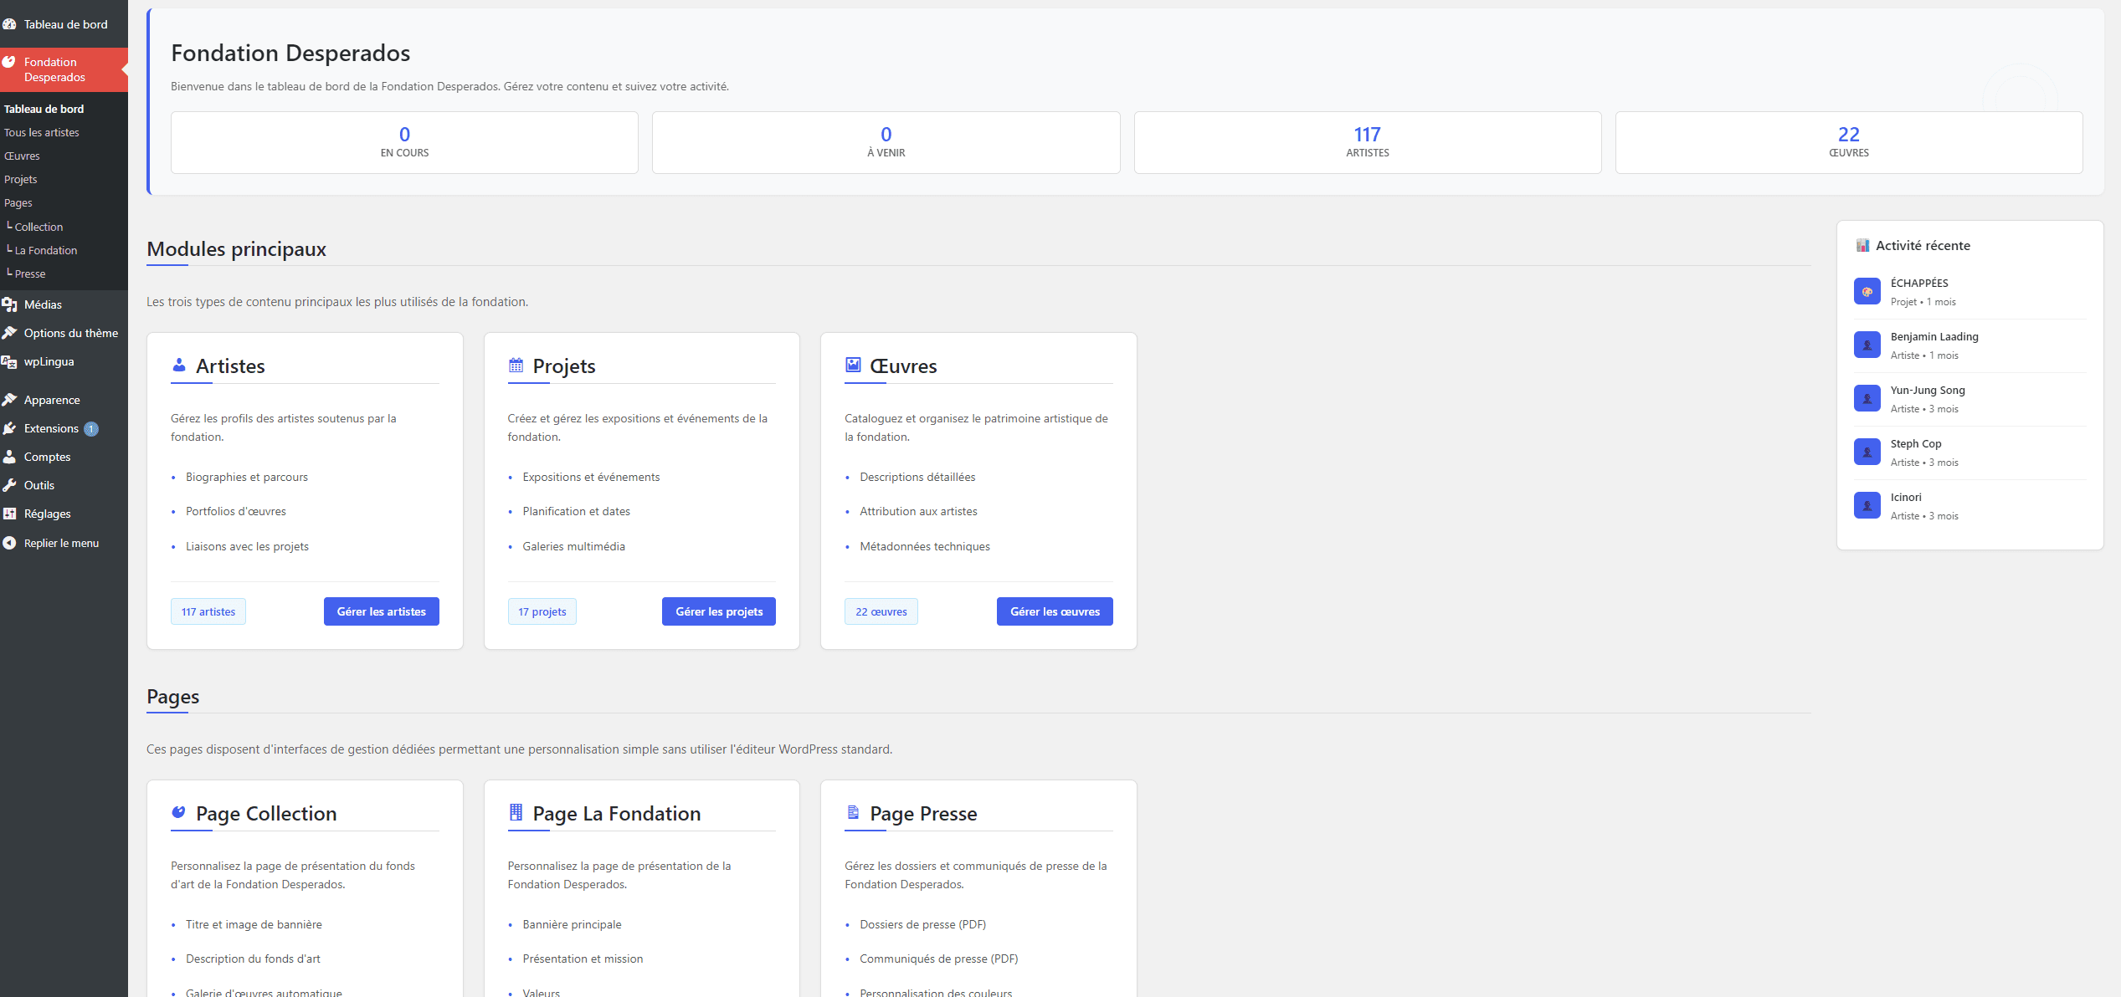Screen dimensions: 2121x997
Task: Click the Réglages settings icon
Action: (x=9, y=514)
